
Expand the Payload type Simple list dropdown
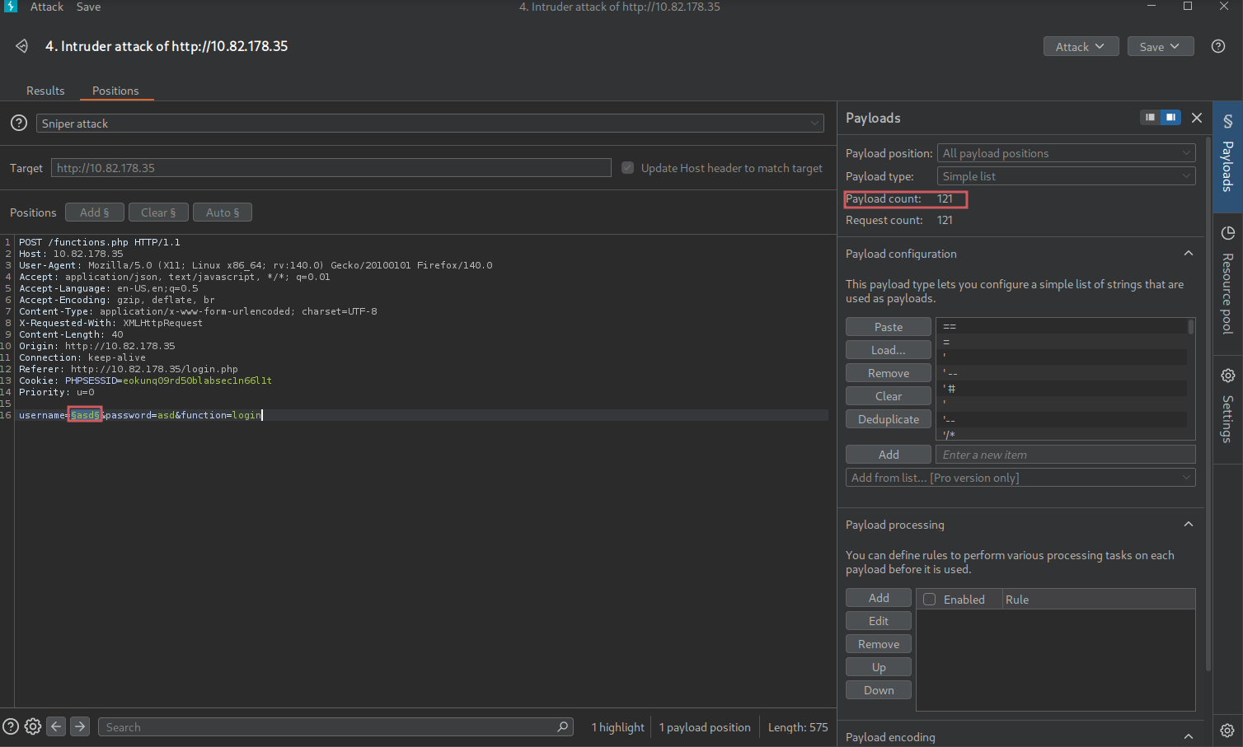(x=1066, y=176)
